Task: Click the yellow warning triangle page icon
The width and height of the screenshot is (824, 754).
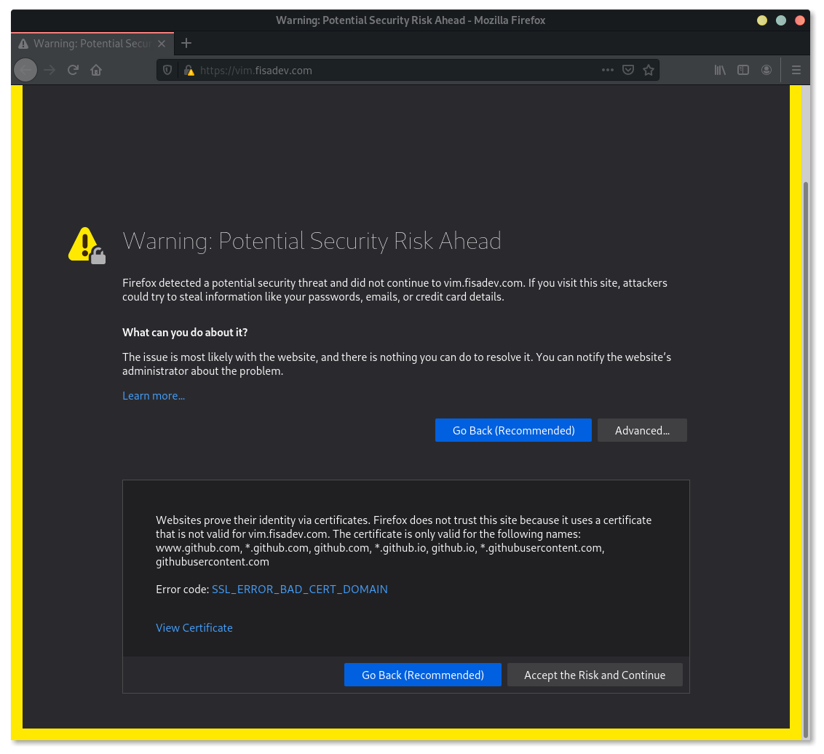Action: [x=87, y=245]
